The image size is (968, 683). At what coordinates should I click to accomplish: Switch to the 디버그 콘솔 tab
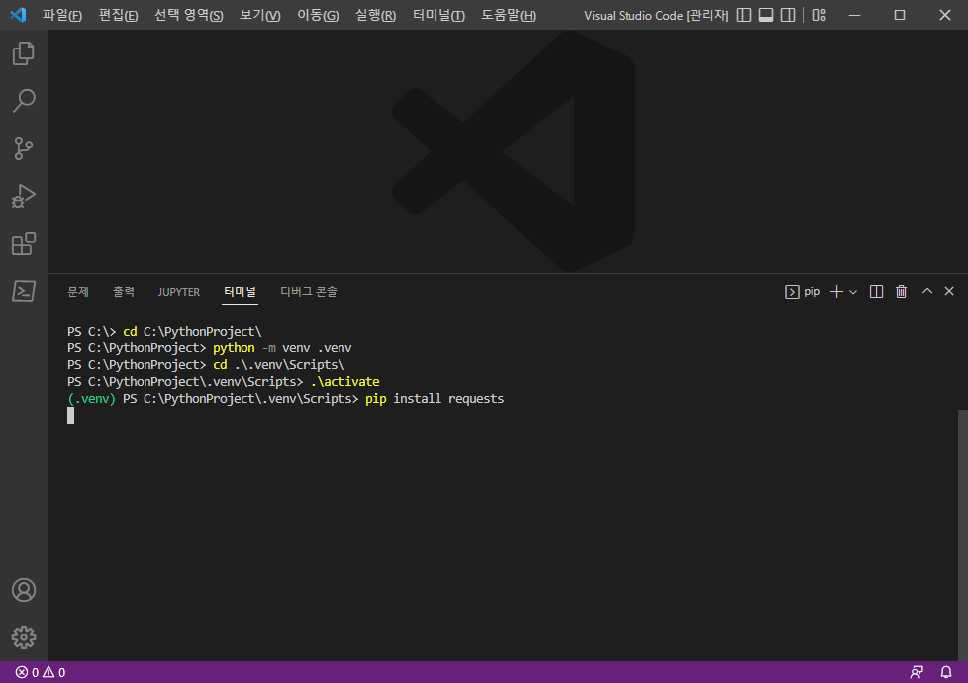pyautogui.click(x=309, y=291)
